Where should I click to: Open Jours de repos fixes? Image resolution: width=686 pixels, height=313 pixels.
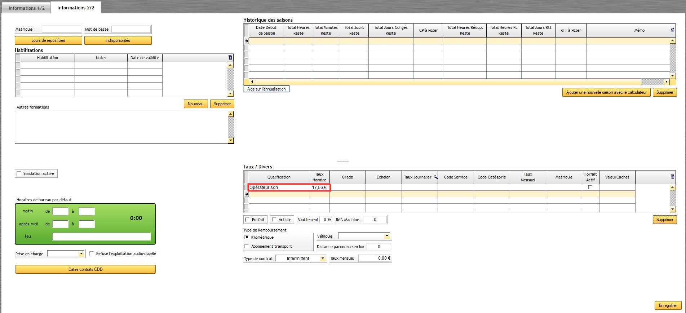point(48,40)
